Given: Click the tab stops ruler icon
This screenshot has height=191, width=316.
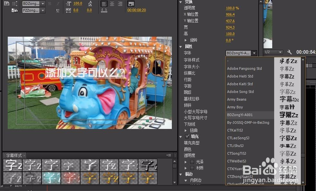Looking at the screenshot, I should click(104, 10).
